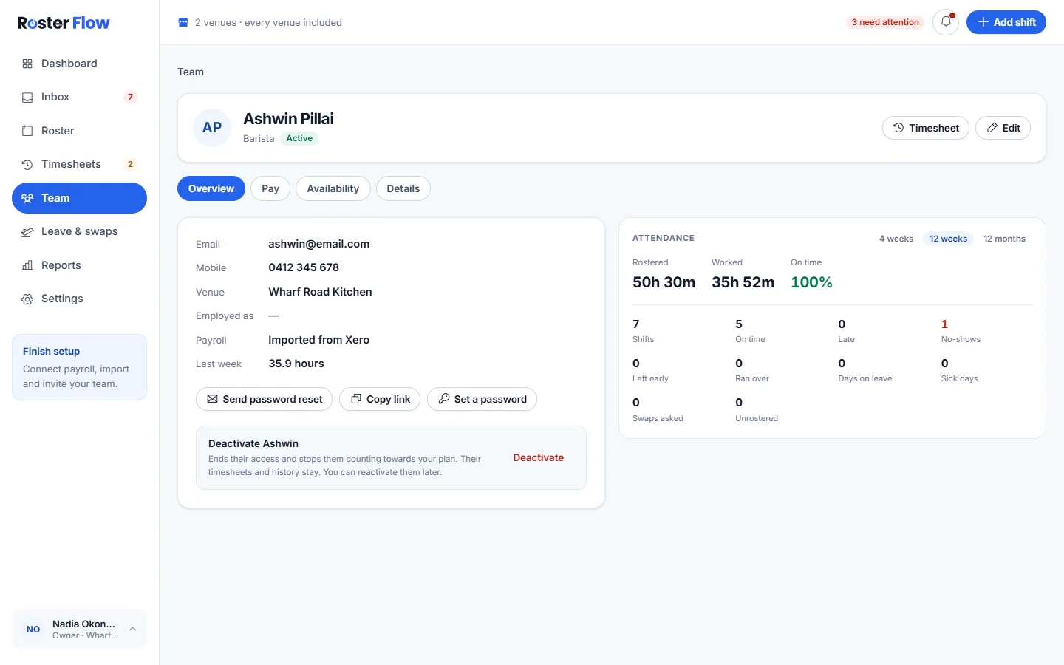Screen dimensions: 1064x665
Task: Click the Timesheets badge showing 2
Action: click(x=131, y=164)
